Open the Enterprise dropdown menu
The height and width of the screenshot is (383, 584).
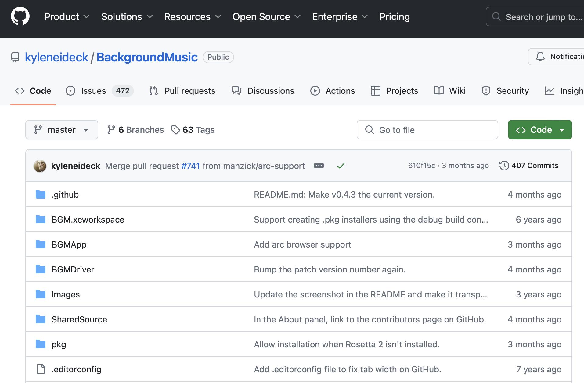pyautogui.click(x=340, y=17)
